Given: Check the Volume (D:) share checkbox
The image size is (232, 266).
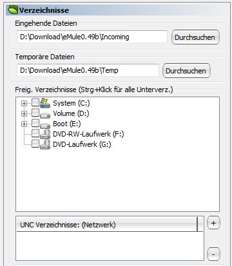Looking at the screenshot, I should 35,113.
